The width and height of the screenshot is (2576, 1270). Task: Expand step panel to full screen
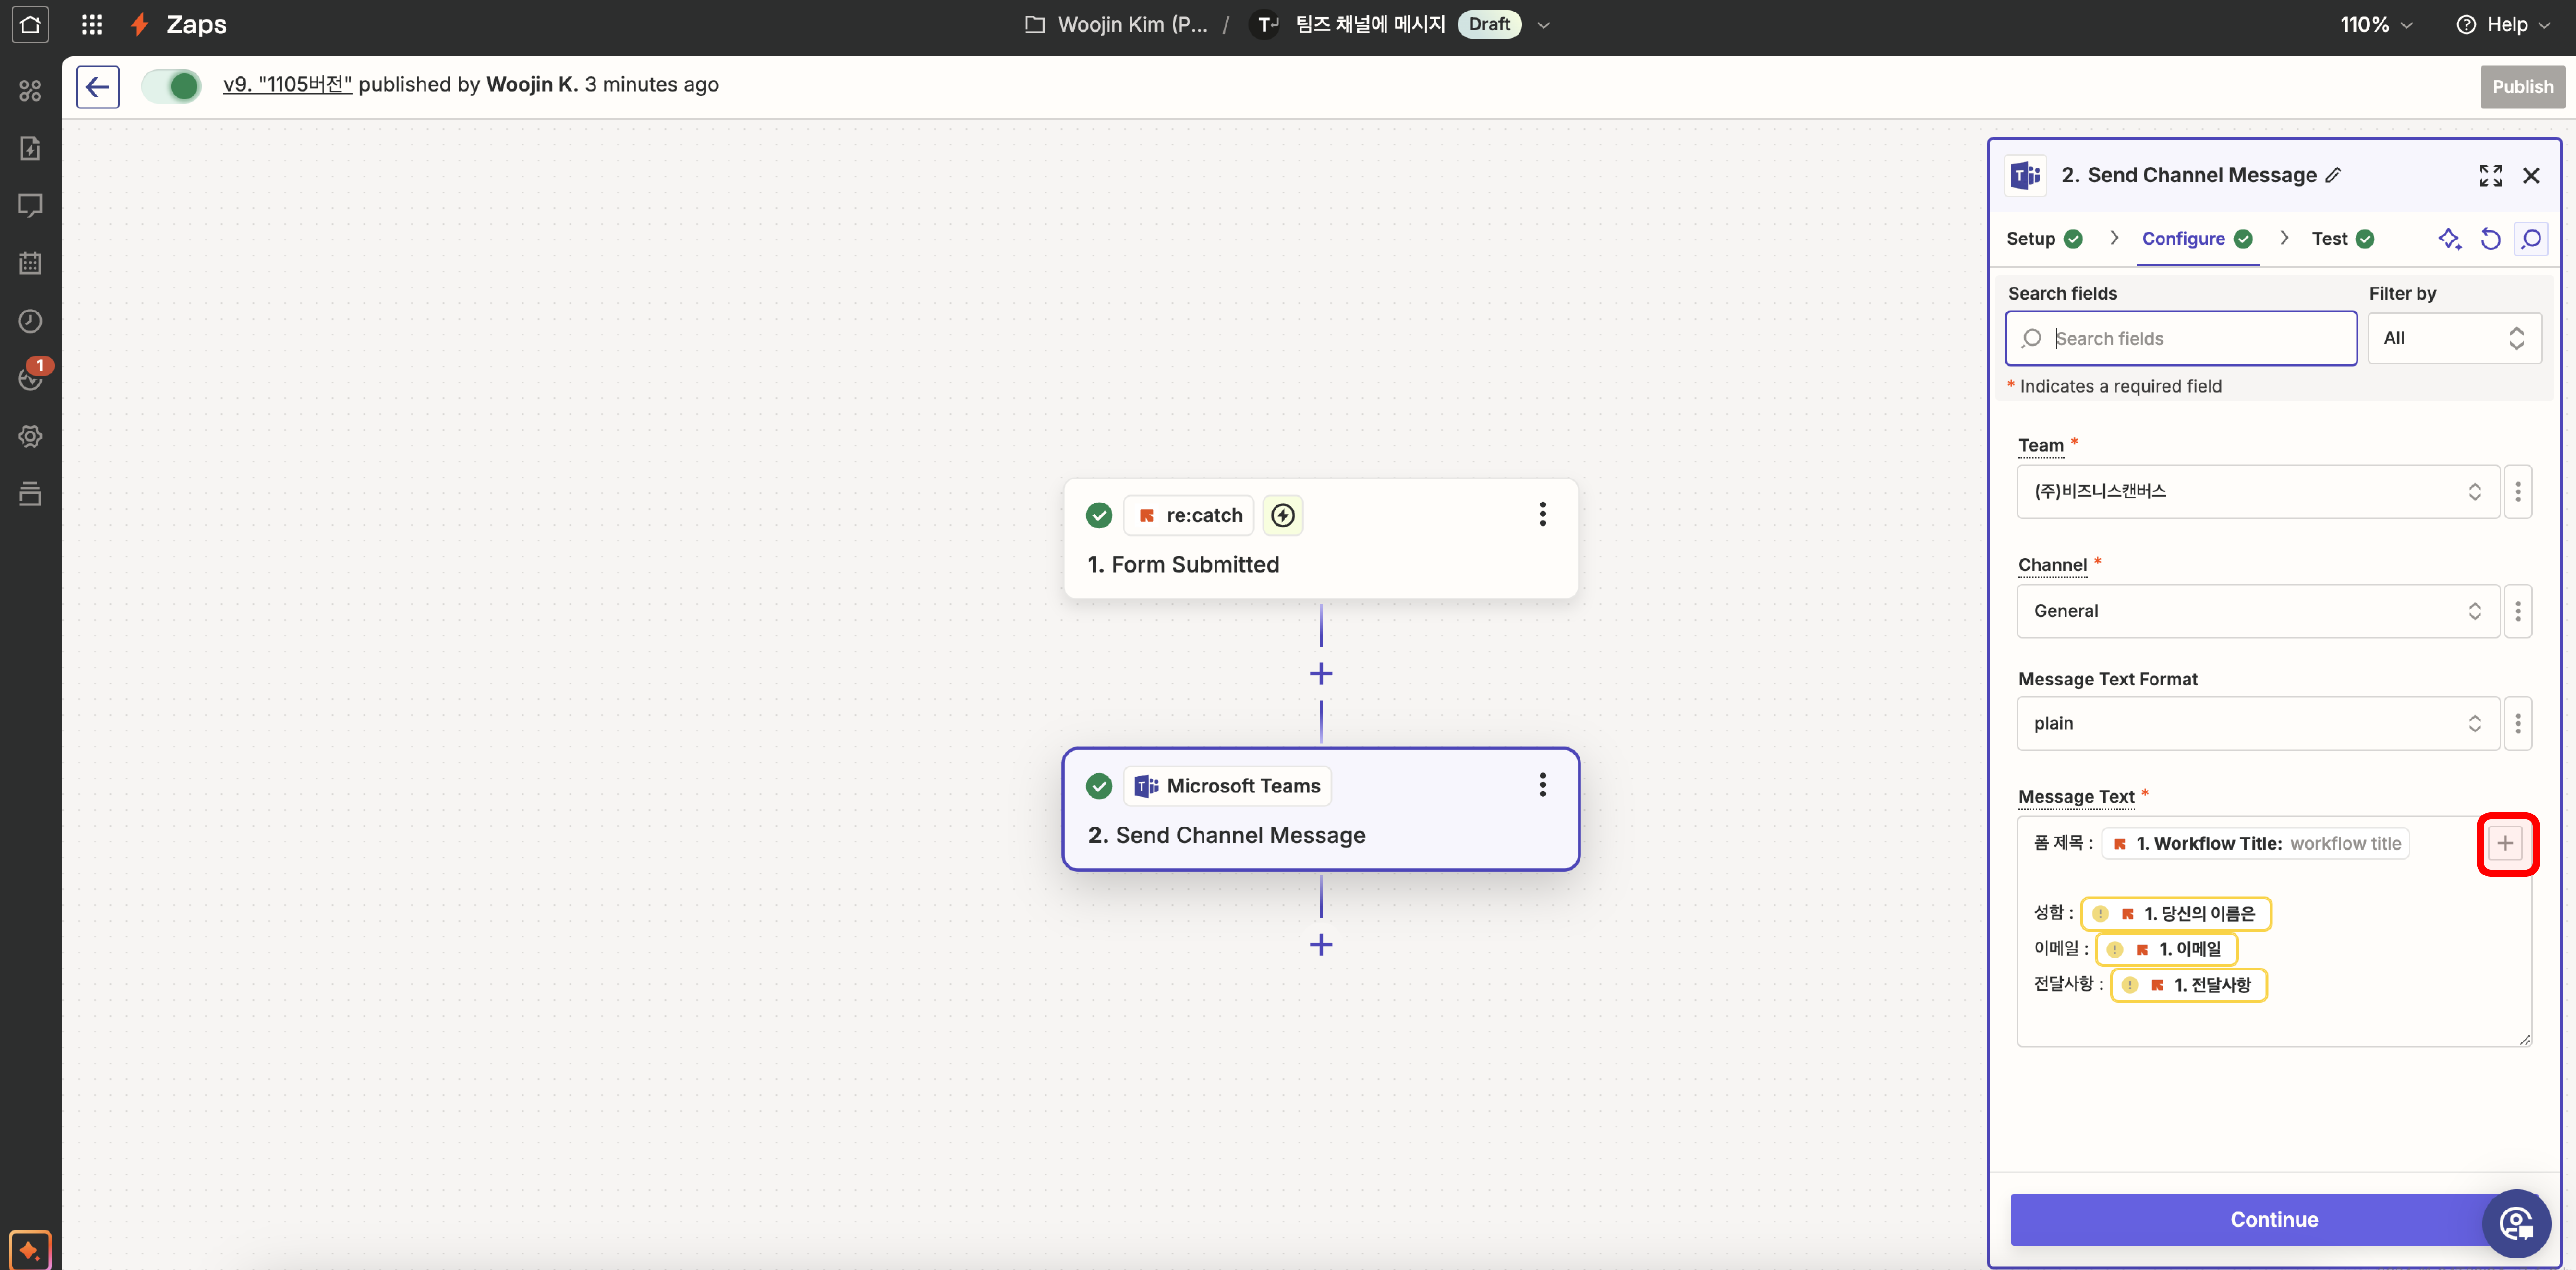click(2490, 176)
